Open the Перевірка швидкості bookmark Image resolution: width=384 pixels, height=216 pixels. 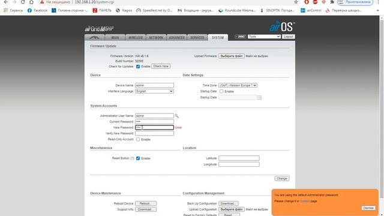point(344,11)
